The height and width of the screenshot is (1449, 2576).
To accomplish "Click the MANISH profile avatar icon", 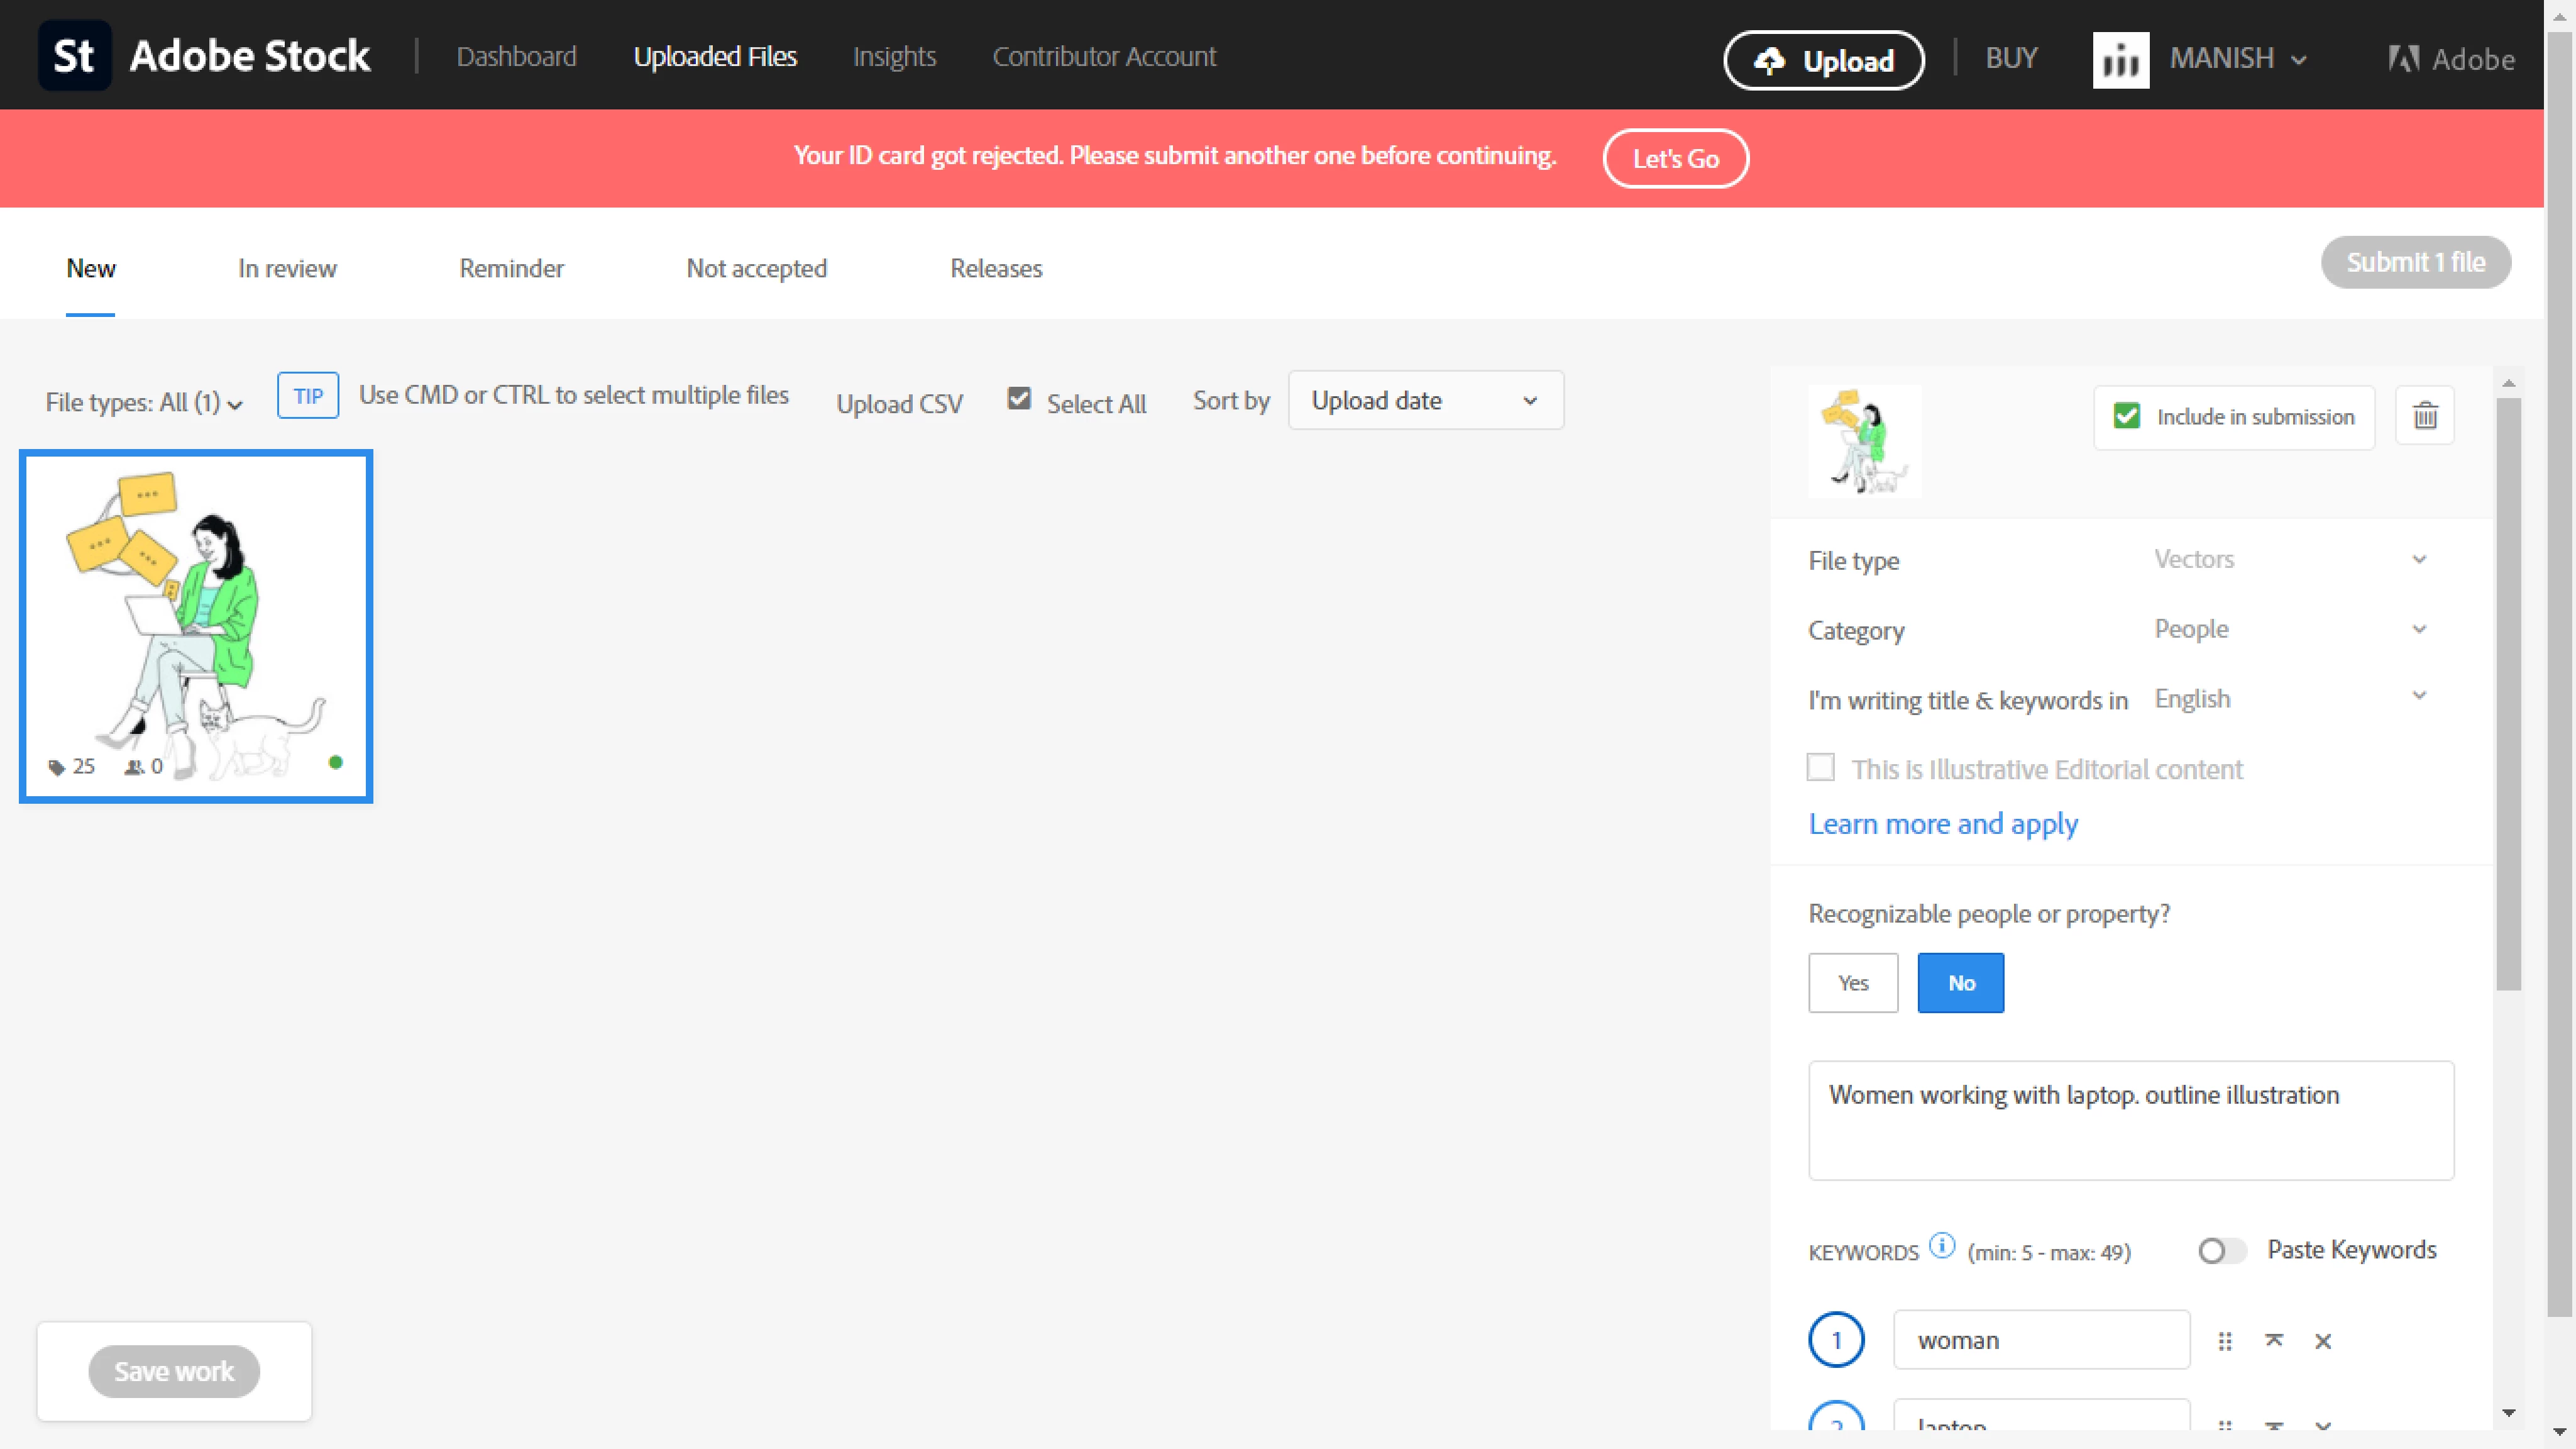I will [2120, 60].
